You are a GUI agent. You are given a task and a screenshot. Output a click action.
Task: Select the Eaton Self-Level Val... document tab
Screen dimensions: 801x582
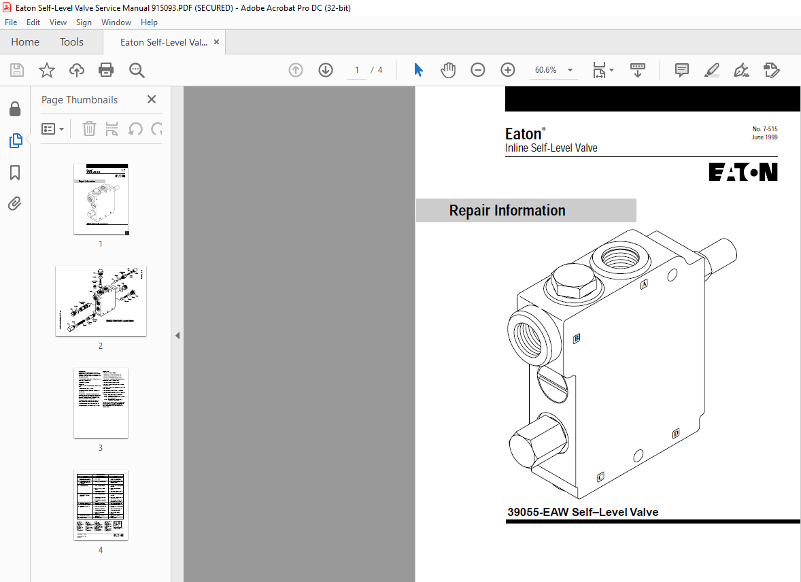[163, 42]
